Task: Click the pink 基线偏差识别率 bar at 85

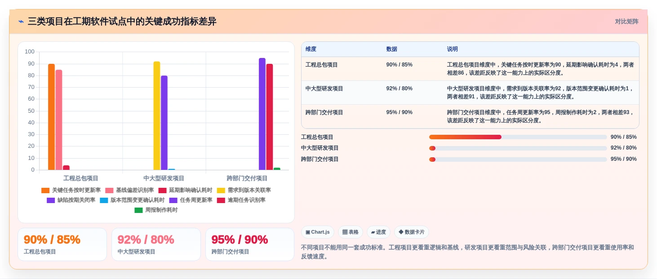Action: click(59, 120)
